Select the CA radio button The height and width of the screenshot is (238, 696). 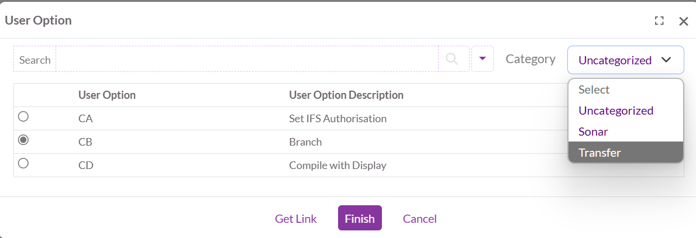tap(23, 116)
